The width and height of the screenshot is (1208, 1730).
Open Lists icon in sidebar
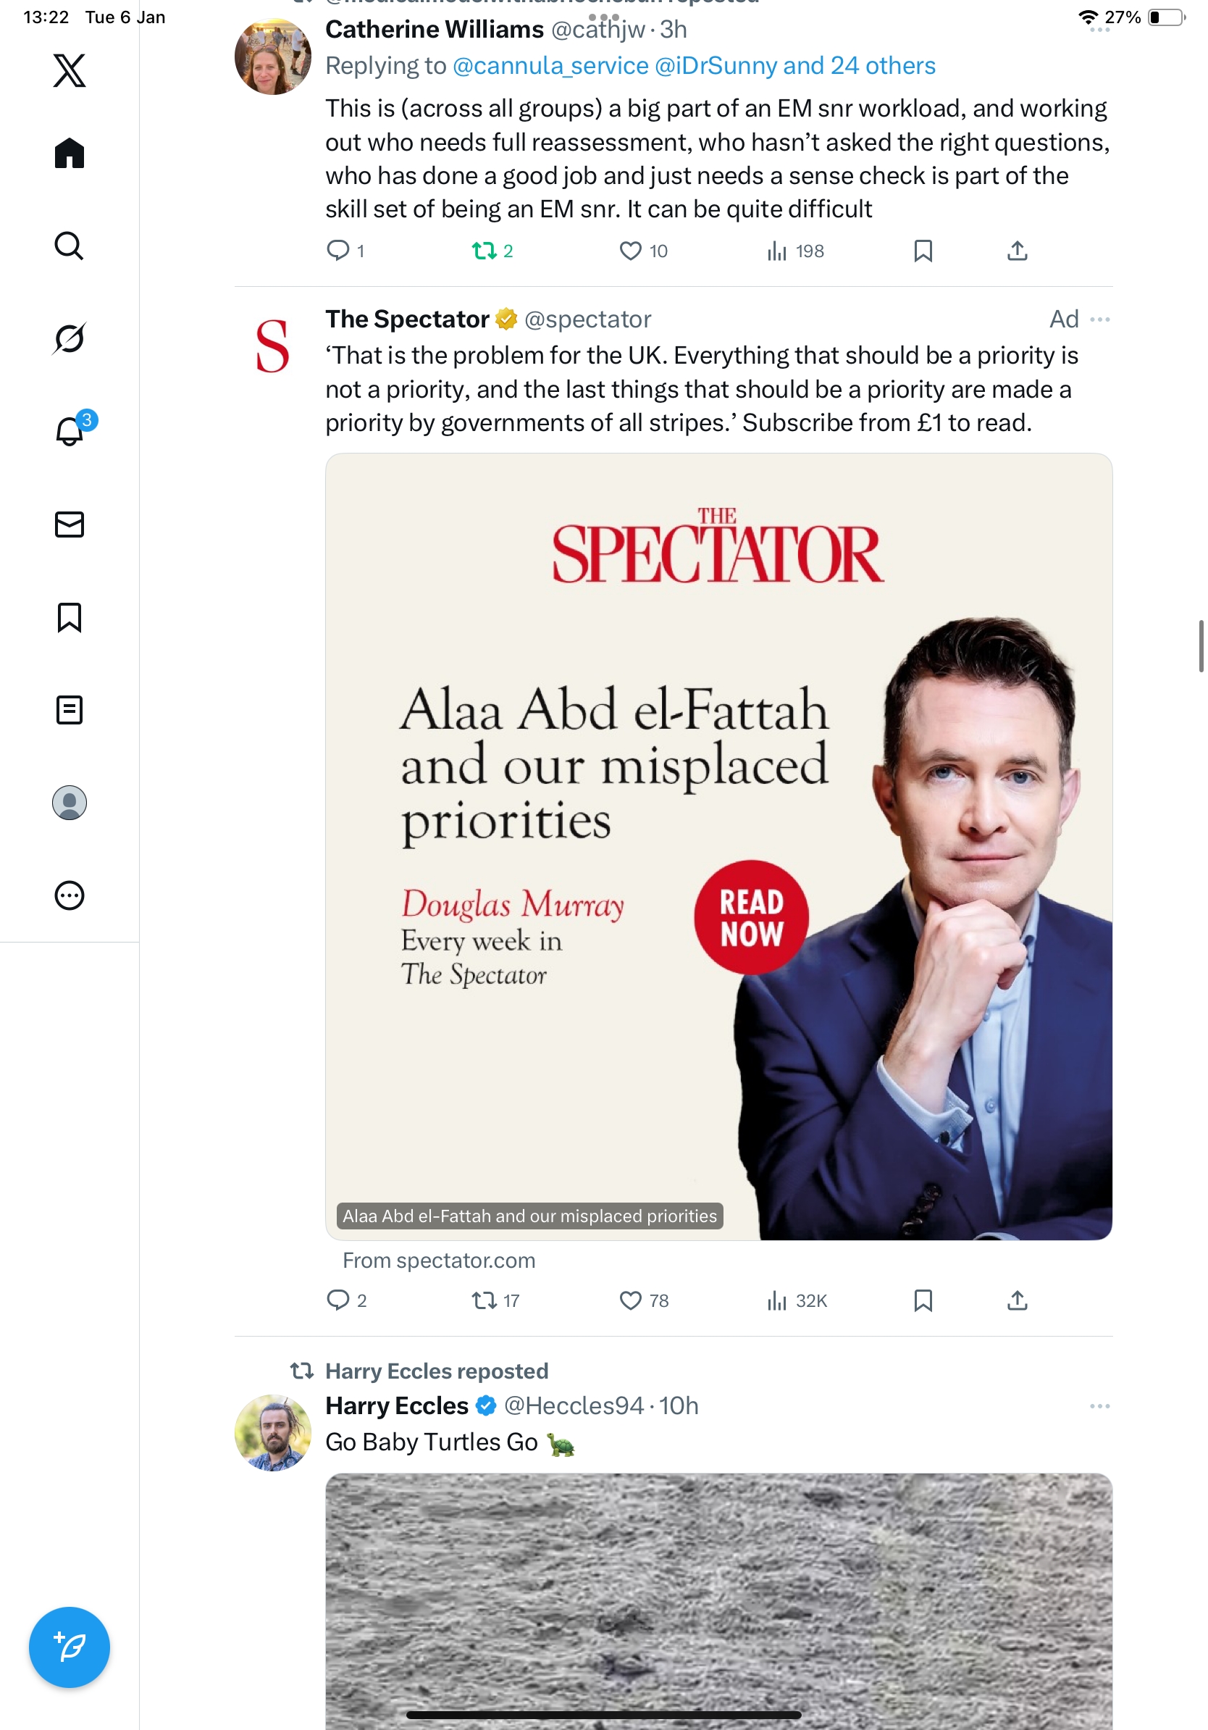click(x=70, y=710)
